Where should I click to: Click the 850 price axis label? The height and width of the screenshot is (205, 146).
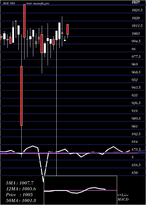click(x=135, y=173)
